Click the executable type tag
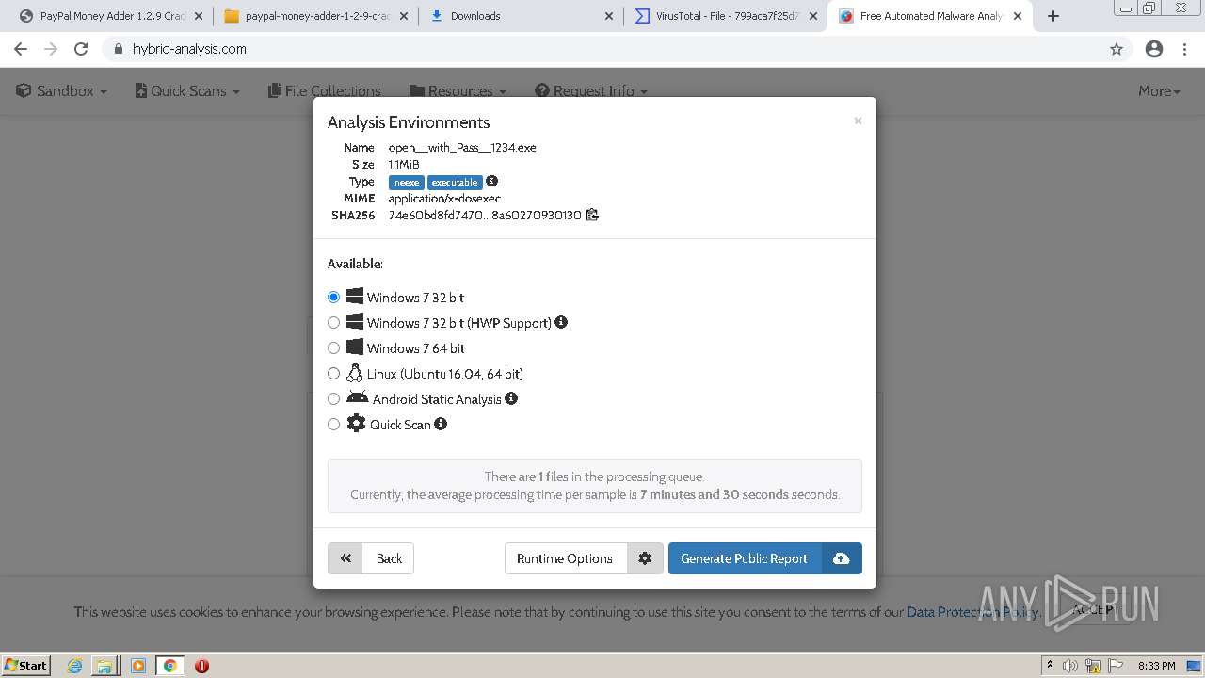The height and width of the screenshot is (678, 1205). click(x=455, y=182)
